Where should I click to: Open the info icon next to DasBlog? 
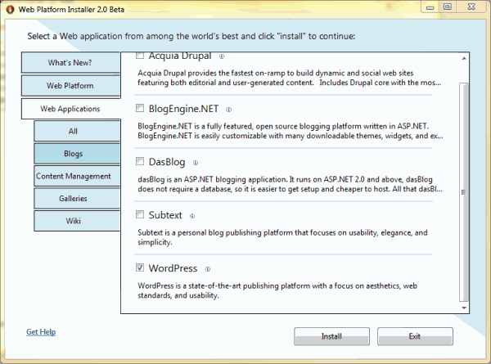click(x=196, y=163)
